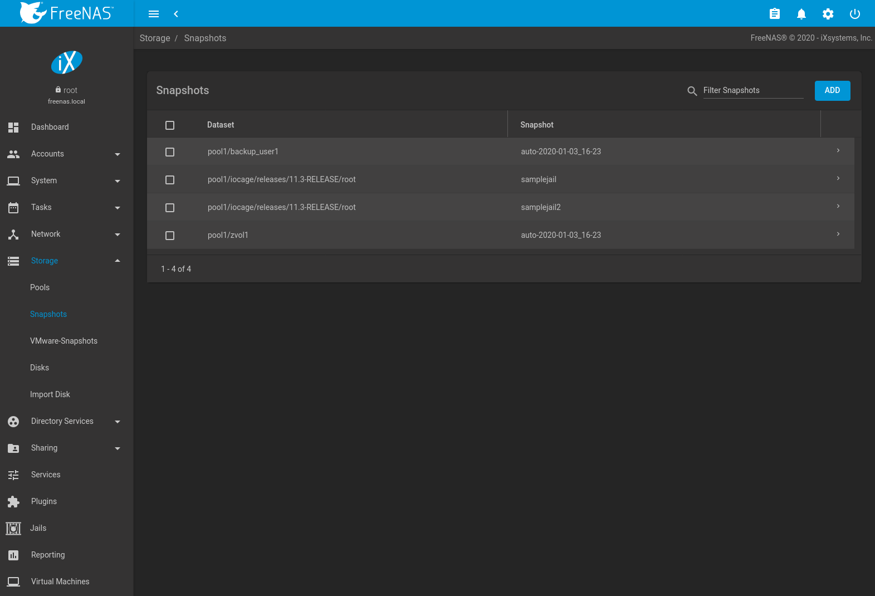The width and height of the screenshot is (875, 596).
Task: Open VMware-Snapshots in the sidebar
Action: [x=63, y=341]
